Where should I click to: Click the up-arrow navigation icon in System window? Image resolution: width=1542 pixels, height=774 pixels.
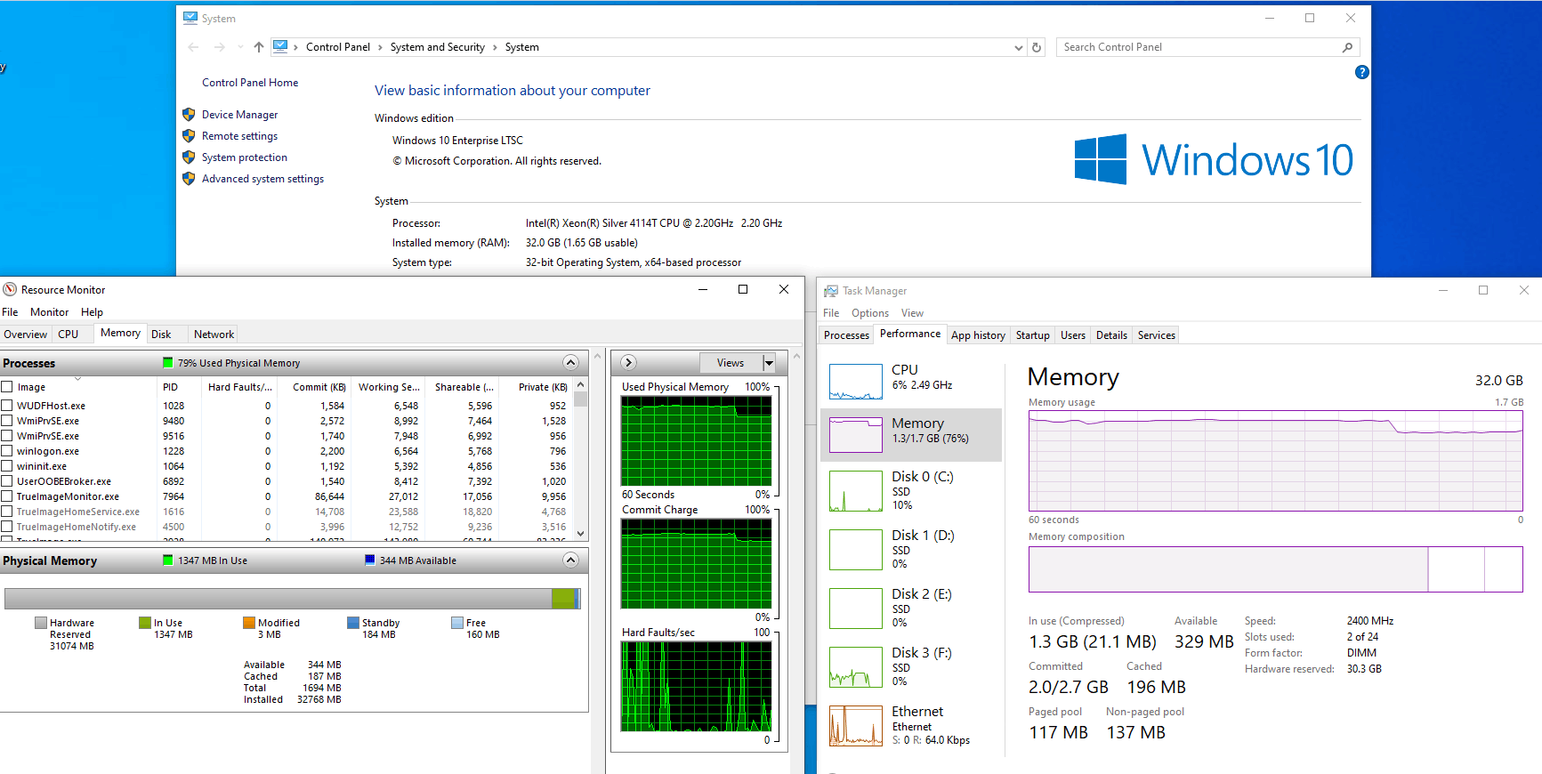pyautogui.click(x=259, y=47)
